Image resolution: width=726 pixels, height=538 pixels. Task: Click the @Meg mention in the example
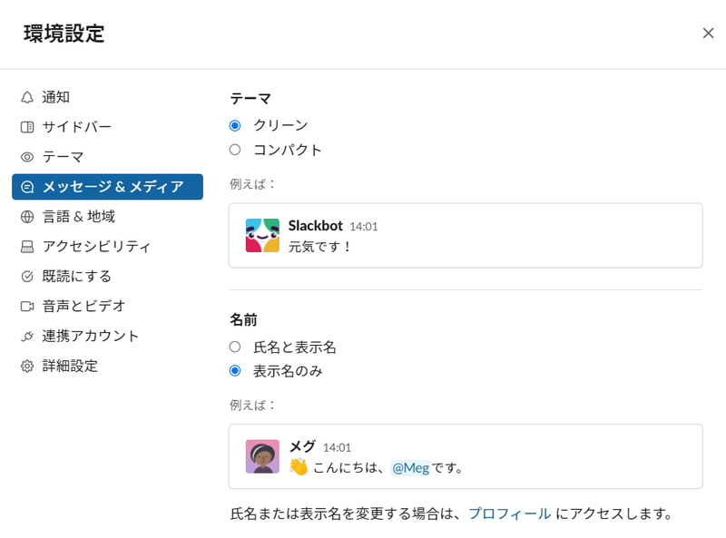410,468
